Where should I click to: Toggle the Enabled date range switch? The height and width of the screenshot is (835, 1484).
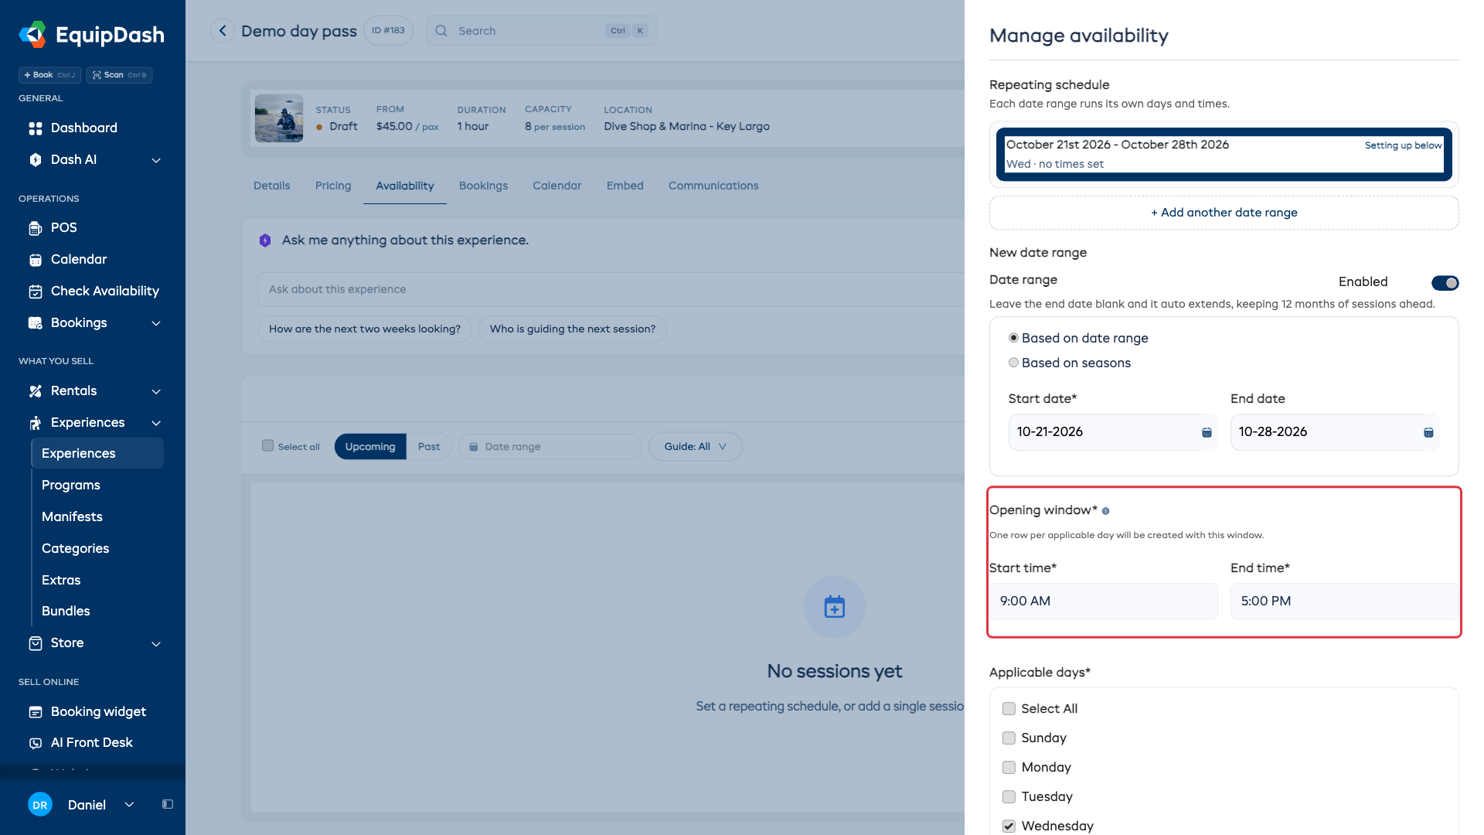1445,283
